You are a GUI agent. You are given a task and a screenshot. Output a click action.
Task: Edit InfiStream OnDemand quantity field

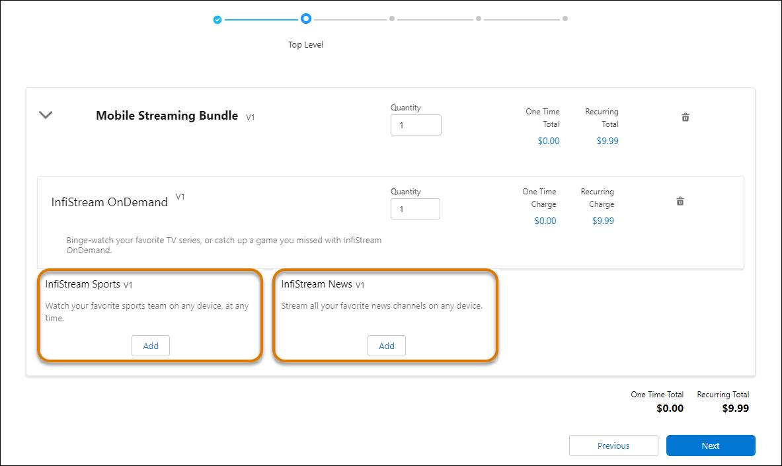pyautogui.click(x=415, y=209)
